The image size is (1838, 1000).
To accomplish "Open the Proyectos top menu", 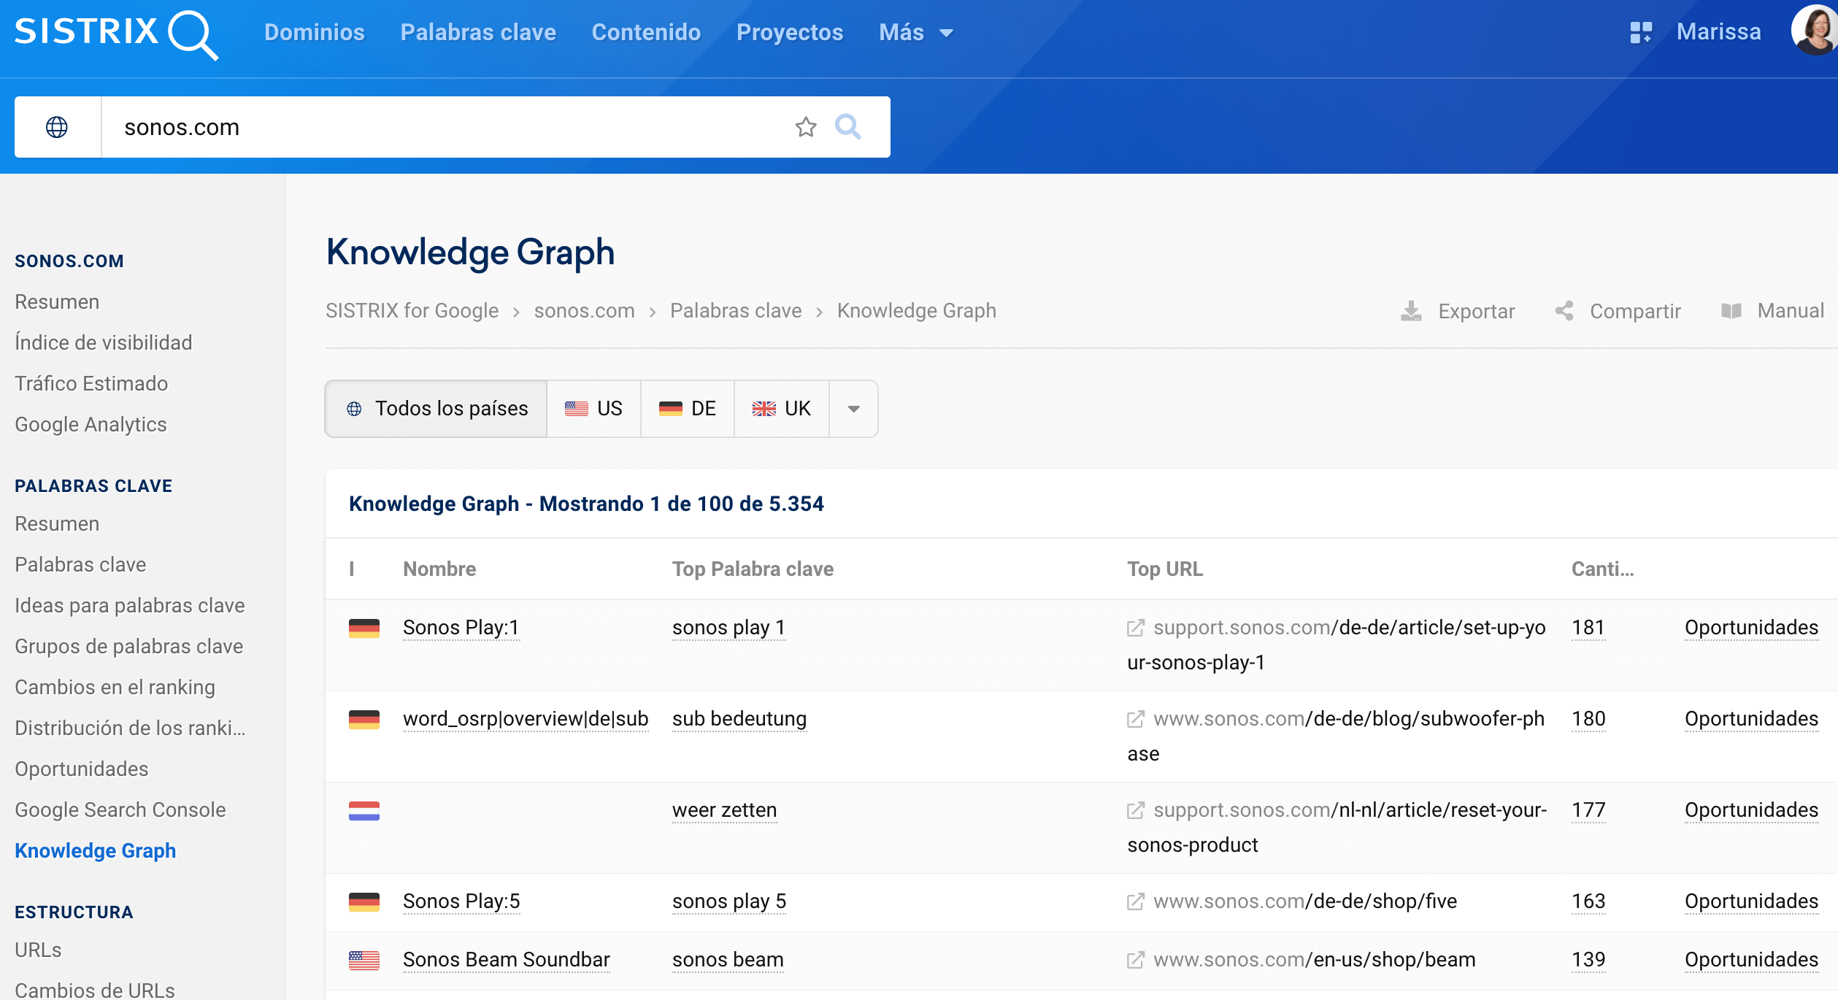I will tap(789, 32).
